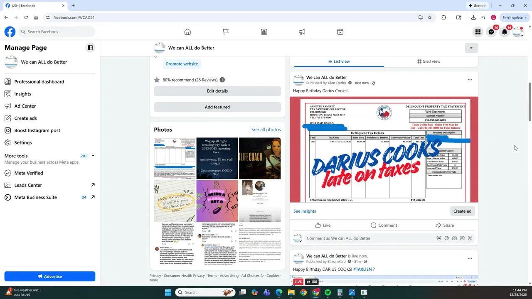Open Ad Center megaphone icon in top navigation
Screen dimensions: 532x299
pos(302,32)
